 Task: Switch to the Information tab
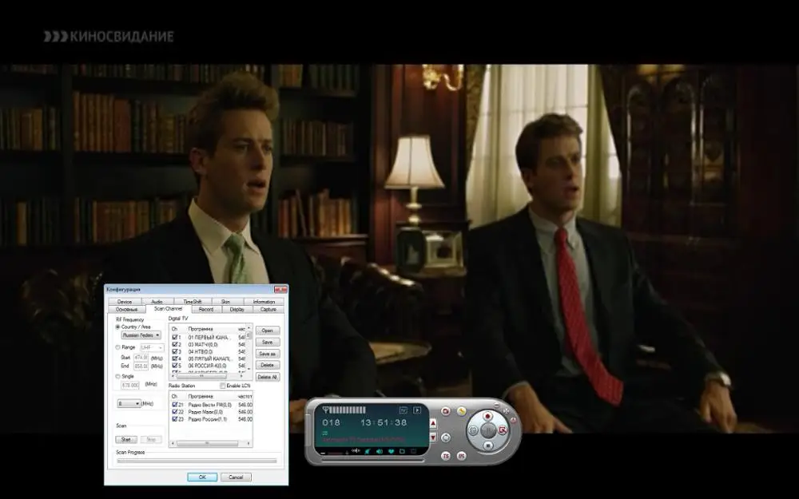(264, 302)
